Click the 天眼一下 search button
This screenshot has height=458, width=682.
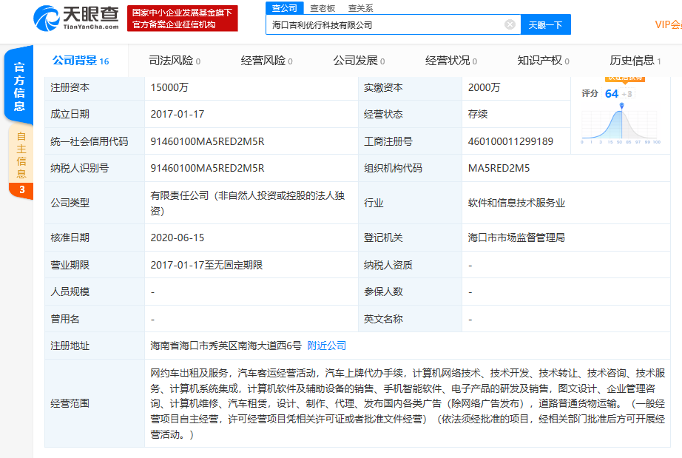point(546,25)
